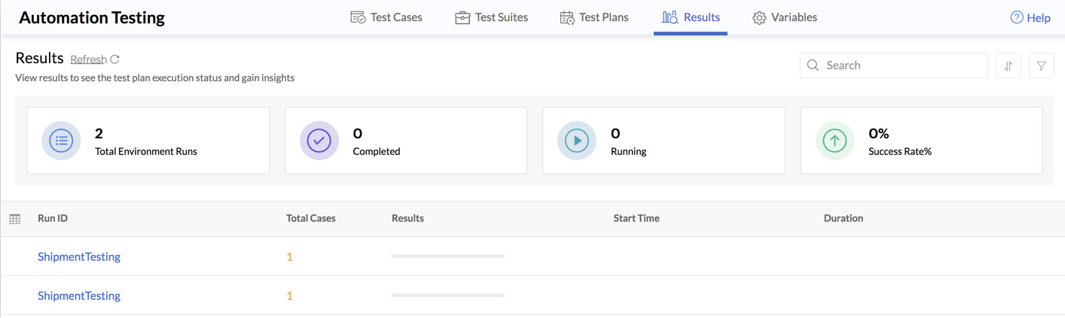1065x318 pixels.
Task: Click the Running play icon
Action: (577, 141)
